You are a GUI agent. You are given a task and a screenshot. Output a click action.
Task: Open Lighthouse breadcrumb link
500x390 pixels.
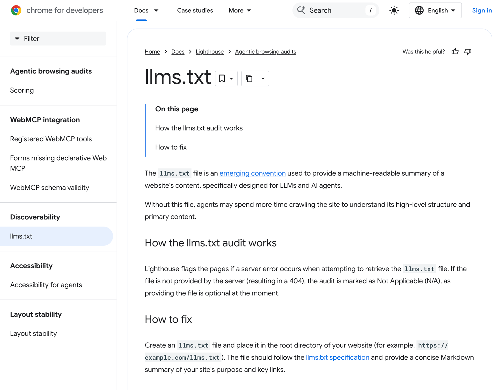(210, 52)
